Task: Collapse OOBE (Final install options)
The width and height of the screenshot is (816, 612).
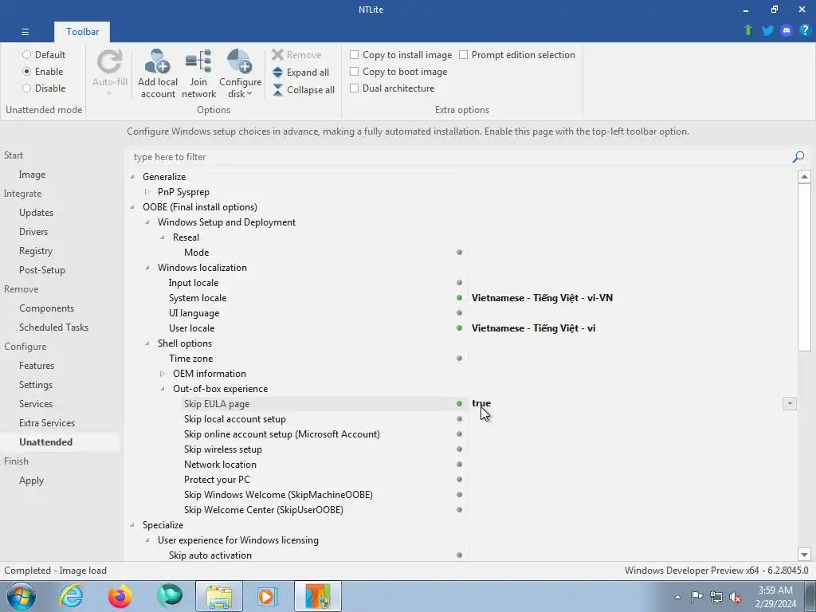Action: (132, 207)
